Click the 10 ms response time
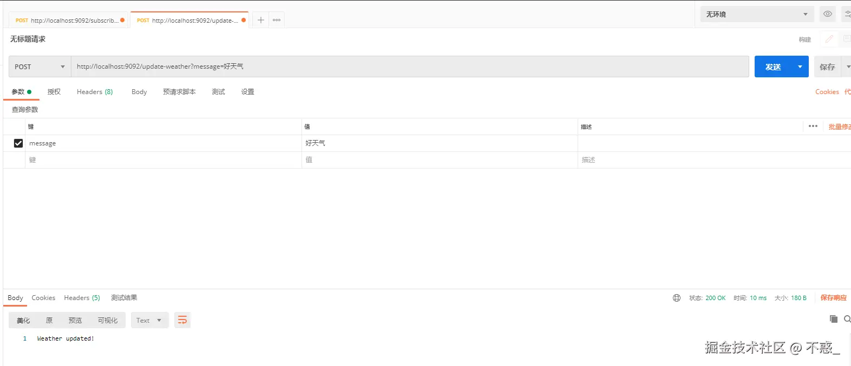Image resolution: width=851 pixels, height=366 pixels. point(758,298)
